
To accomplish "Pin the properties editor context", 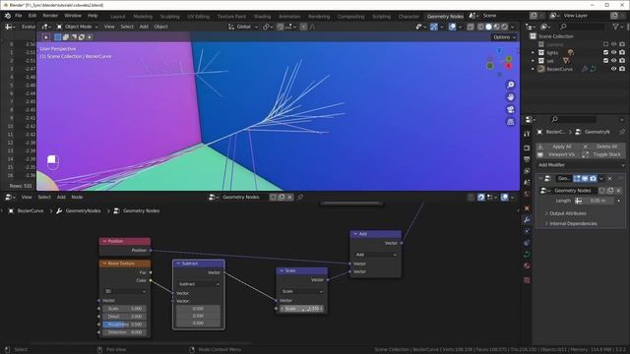I will click(622, 132).
